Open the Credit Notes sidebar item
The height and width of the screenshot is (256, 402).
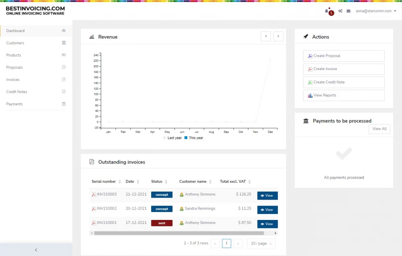[x=17, y=92]
